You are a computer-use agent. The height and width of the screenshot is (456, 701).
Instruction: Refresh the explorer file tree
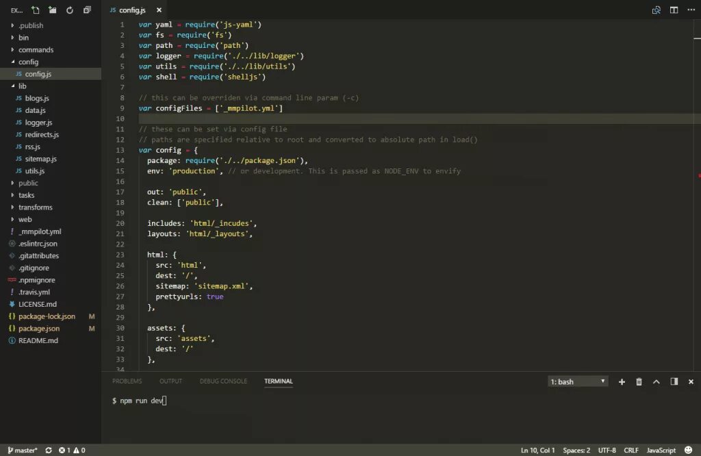point(70,10)
